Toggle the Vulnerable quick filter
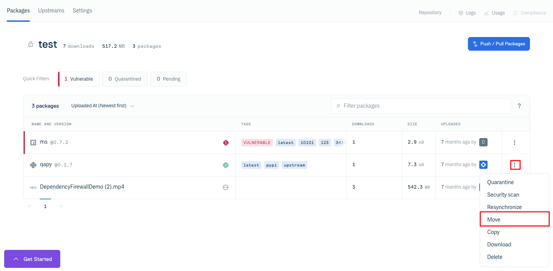Viewport: 553px width, 271px height. (79, 79)
